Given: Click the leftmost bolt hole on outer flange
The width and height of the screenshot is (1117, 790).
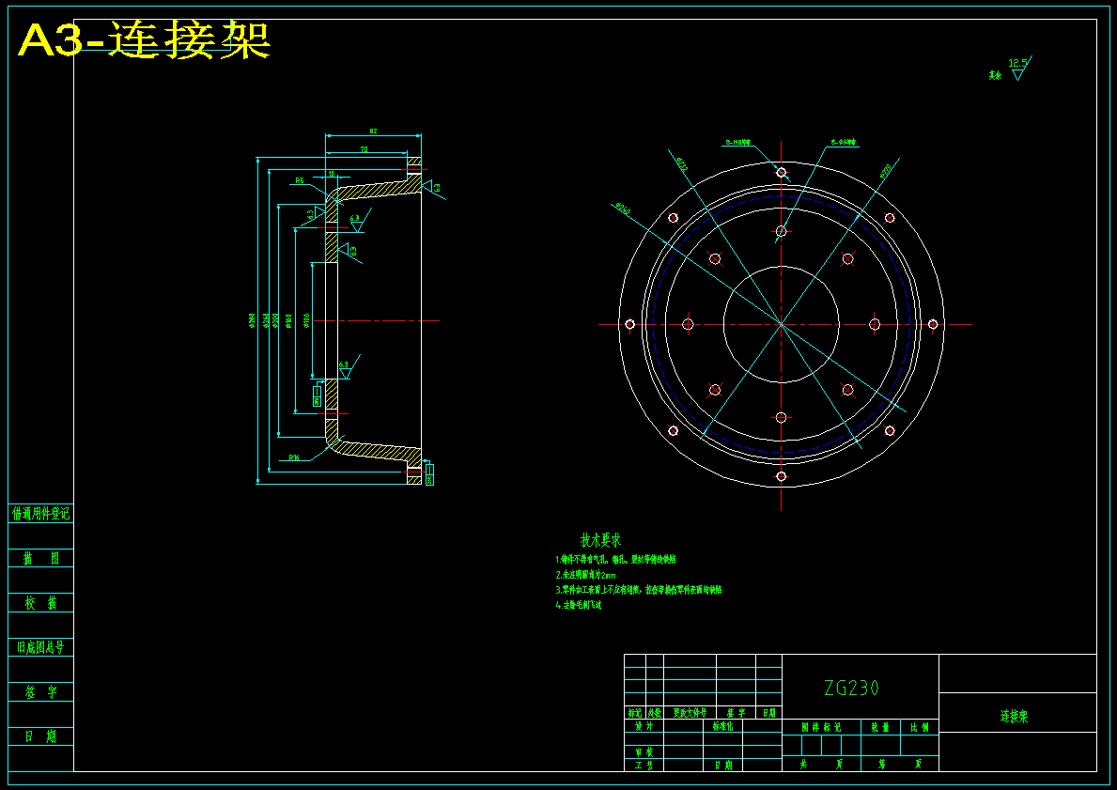Looking at the screenshot, I should [x=629, y=324].
